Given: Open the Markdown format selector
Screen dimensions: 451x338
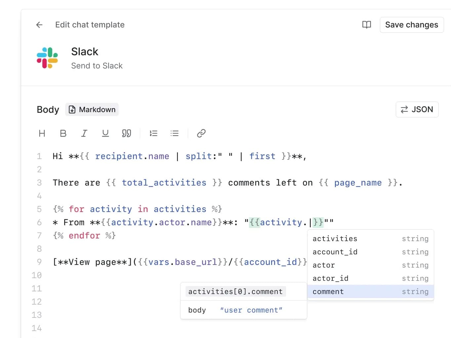Looking at the screenshot, I should (92, 109).
